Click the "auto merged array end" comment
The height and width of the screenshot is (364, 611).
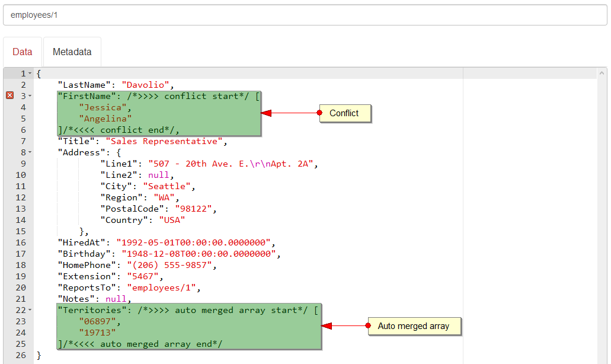(x=143, y=344)
